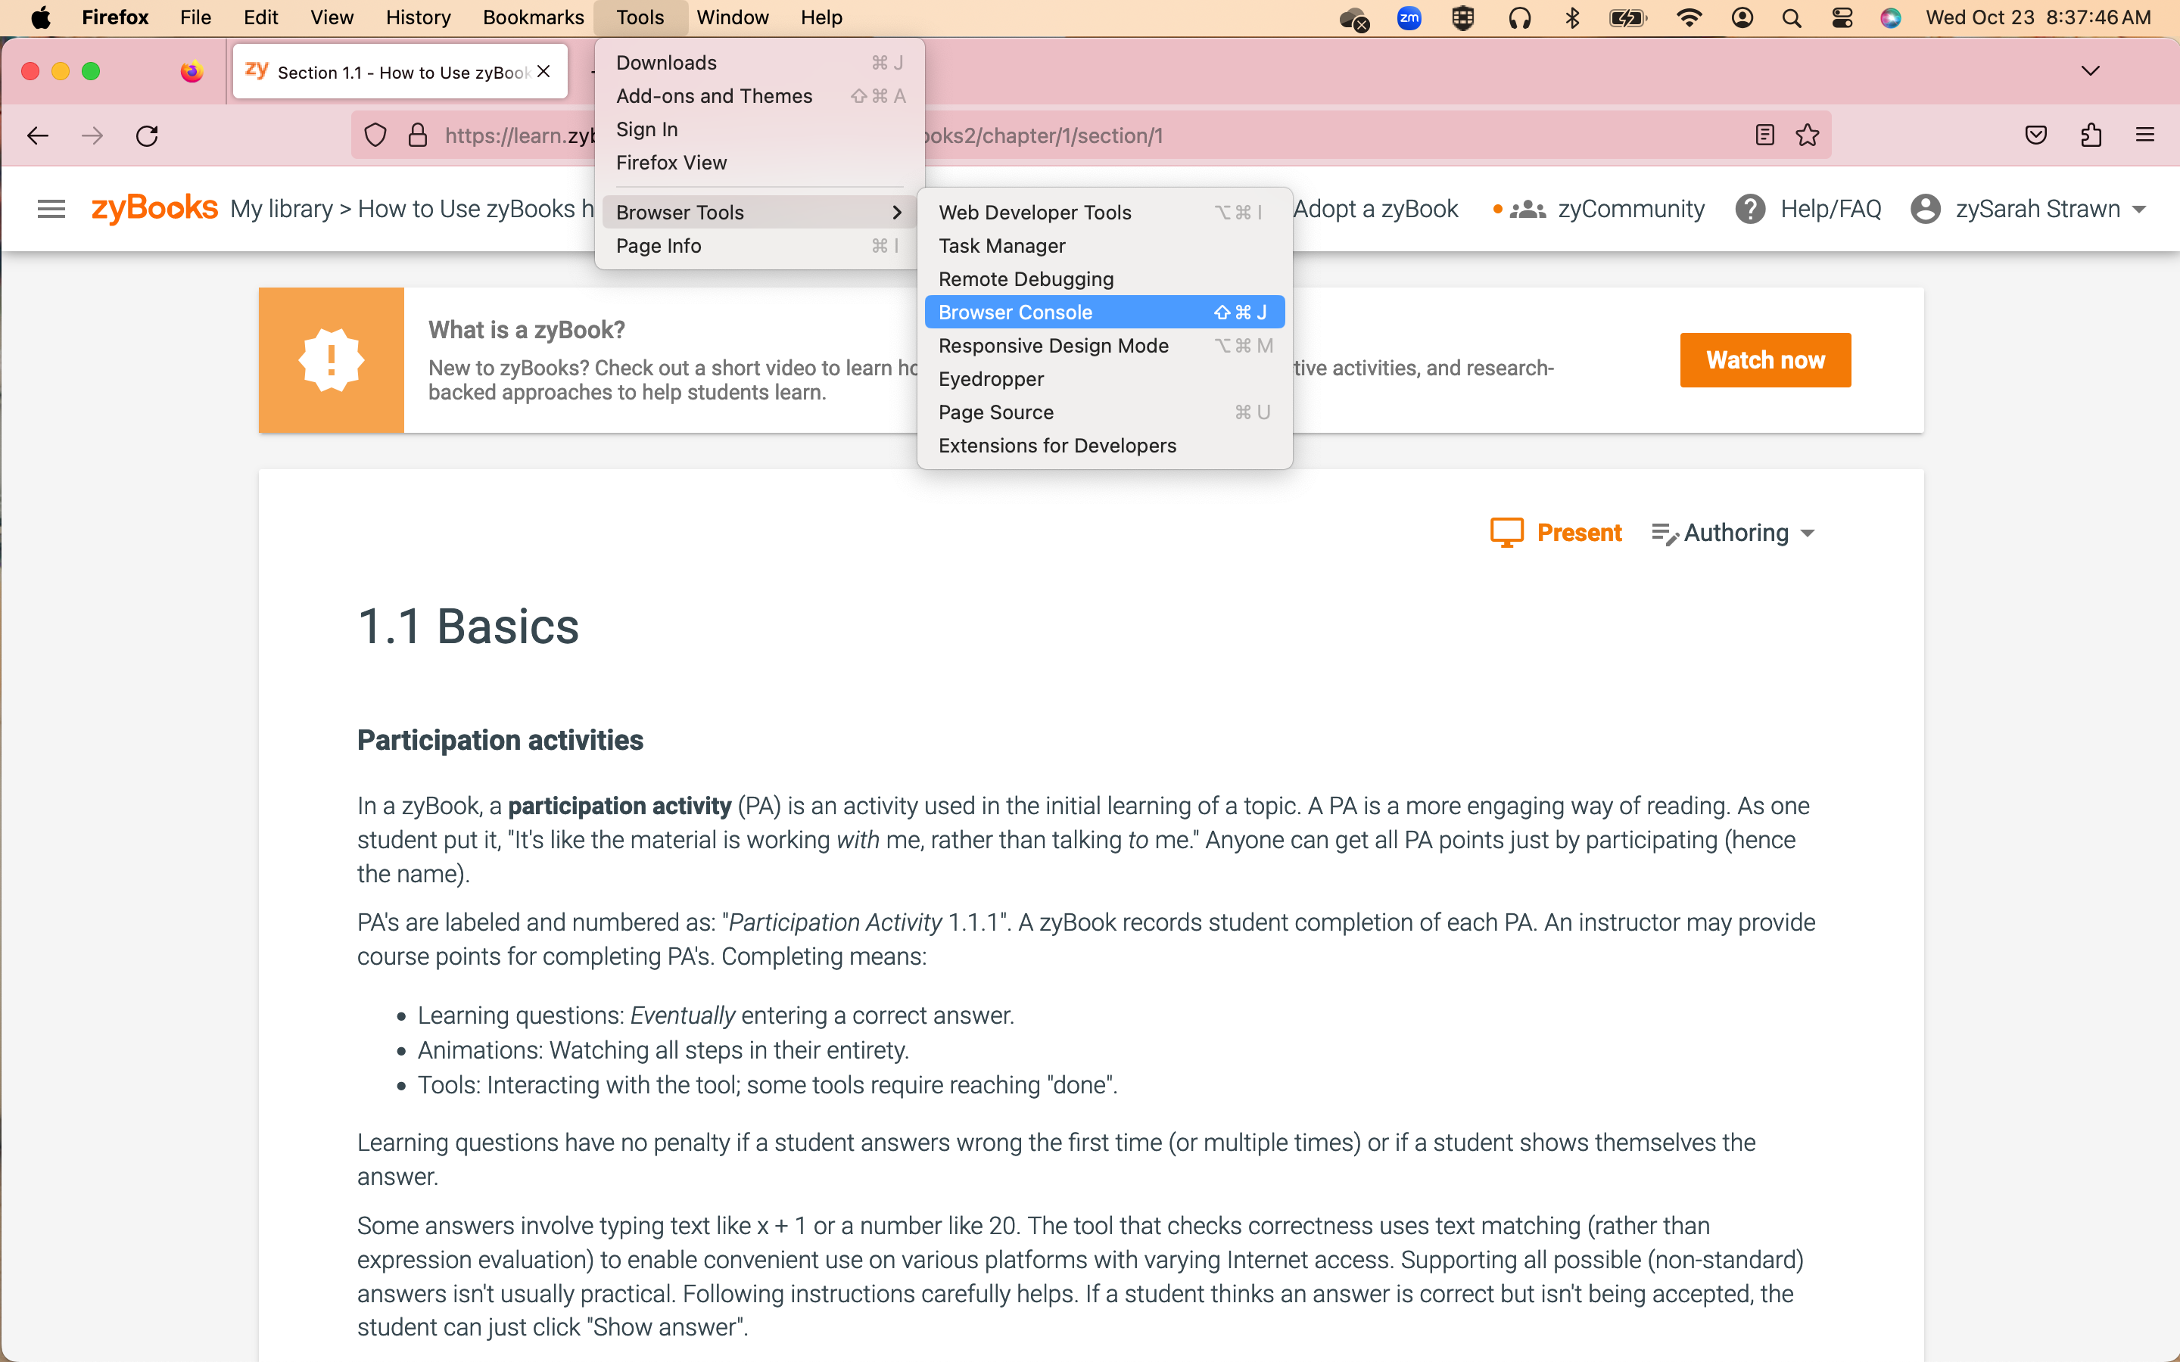Open the Firefox app menu in menu bar
The height and width of the screenshot is (1362, 2180).
[x=115, y=17]
